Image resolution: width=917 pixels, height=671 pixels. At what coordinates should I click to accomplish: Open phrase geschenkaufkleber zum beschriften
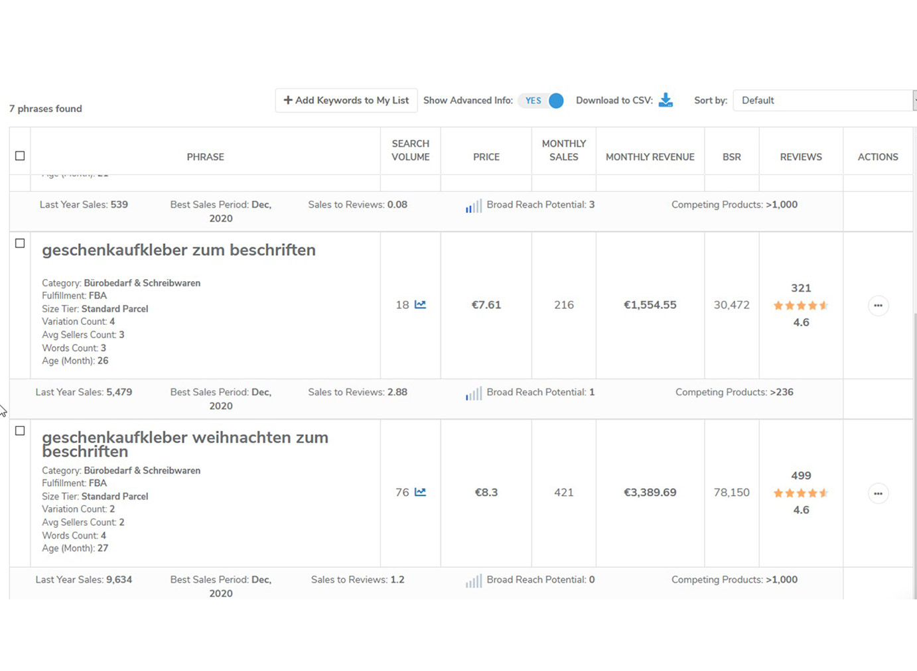(x=178, y=251)
